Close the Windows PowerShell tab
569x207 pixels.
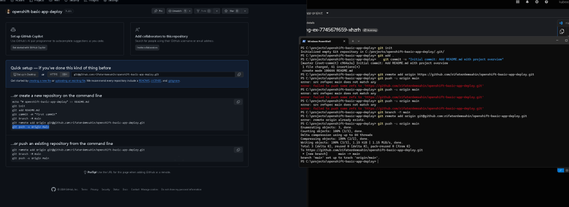coord(345,41)
